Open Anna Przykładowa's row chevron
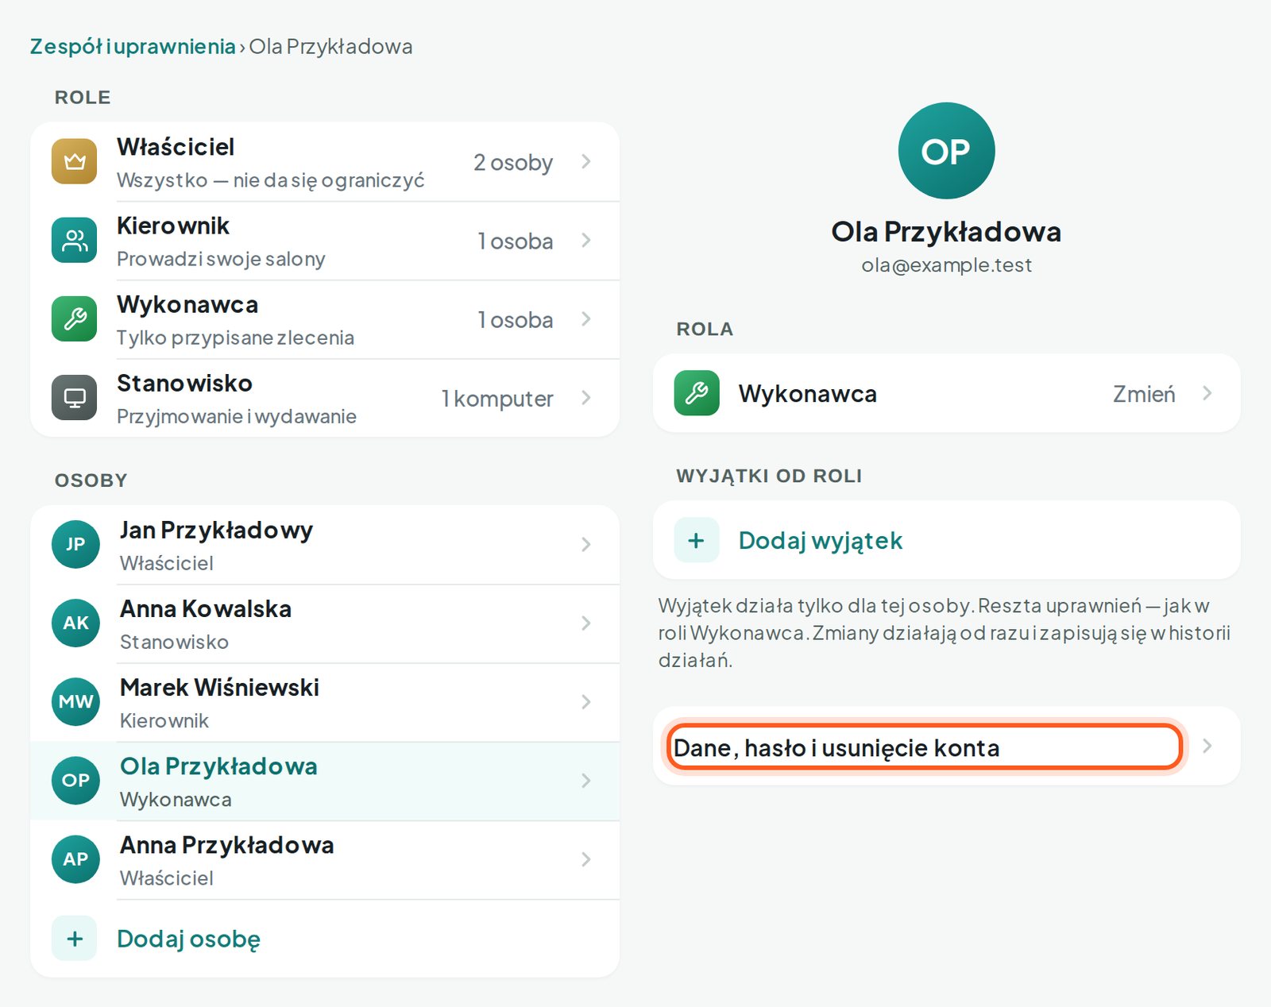This screenshot has height=1007, width=1271. (586, 858)
